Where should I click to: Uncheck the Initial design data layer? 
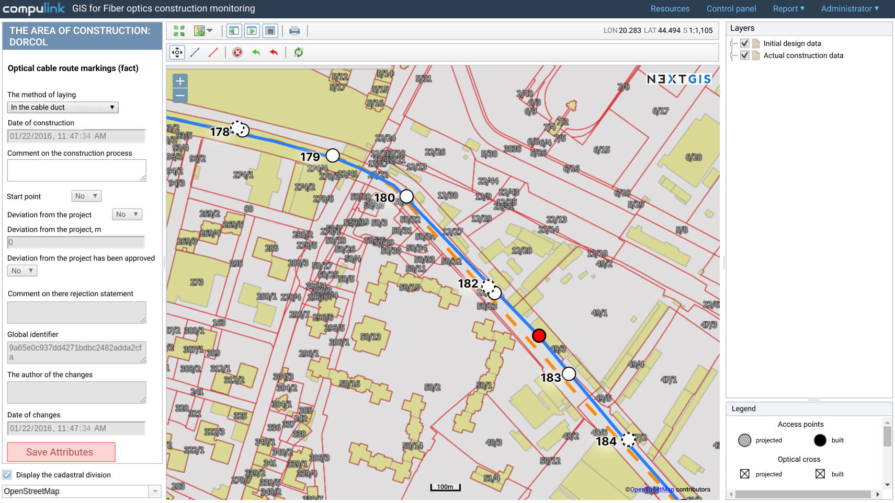[x=744, y=43]
